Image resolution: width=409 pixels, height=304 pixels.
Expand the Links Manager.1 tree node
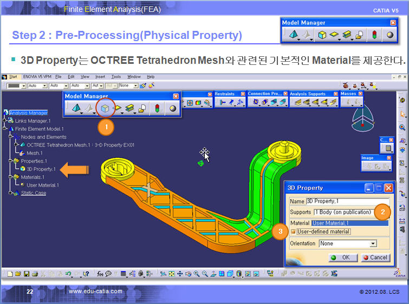[x=4, y=120]
